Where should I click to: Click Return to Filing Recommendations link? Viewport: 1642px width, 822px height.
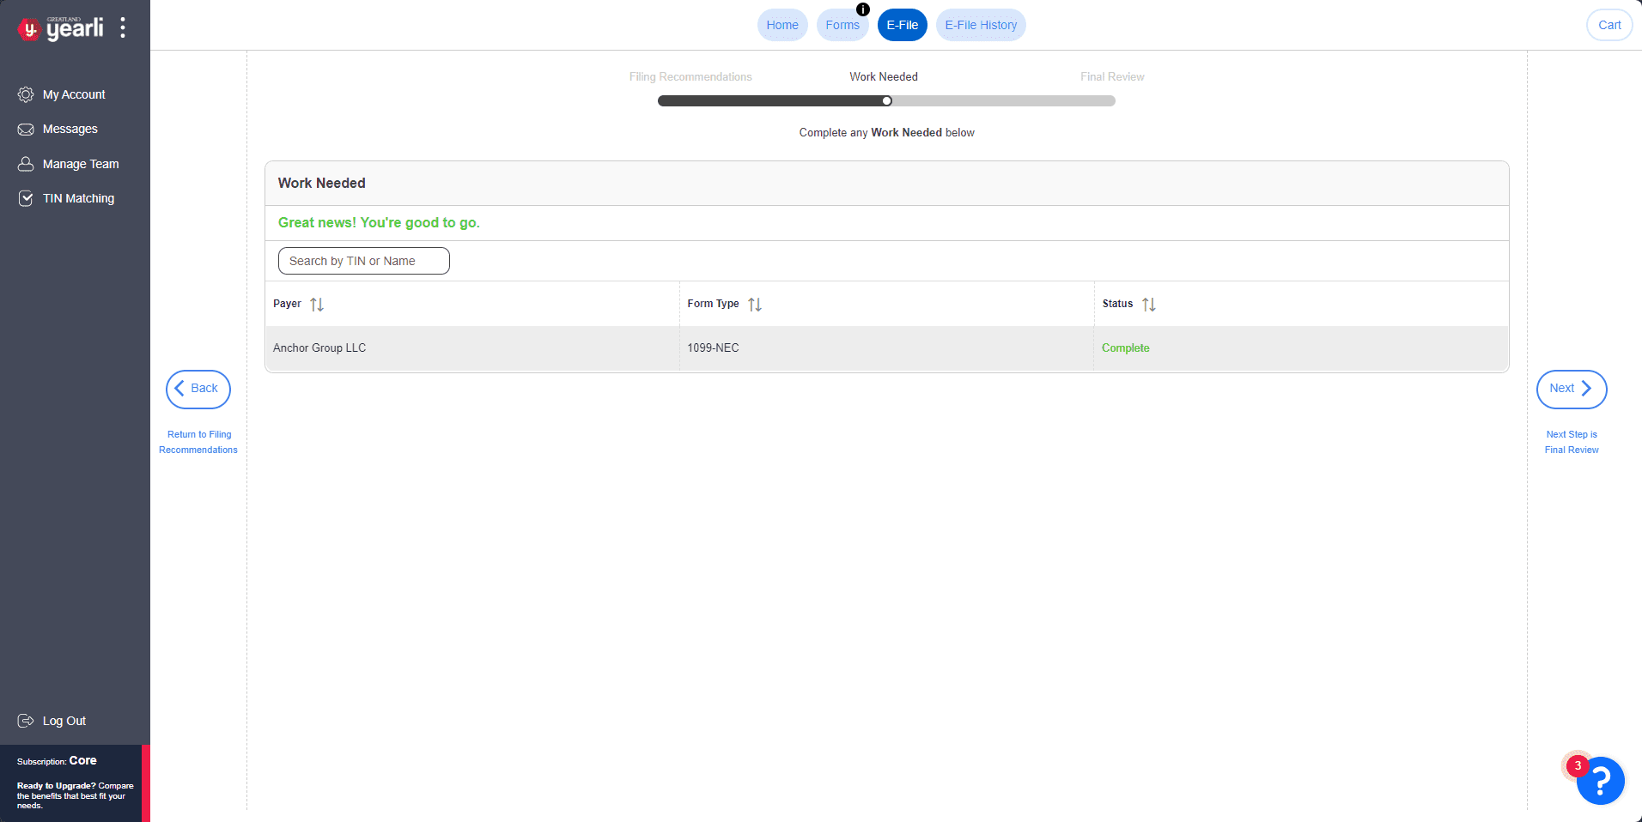(198, 442)
